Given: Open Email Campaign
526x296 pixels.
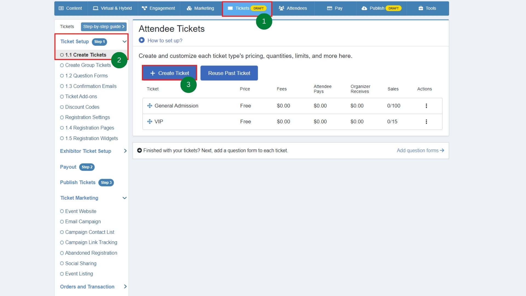Looking at the screenshot, I should (81, 221).
